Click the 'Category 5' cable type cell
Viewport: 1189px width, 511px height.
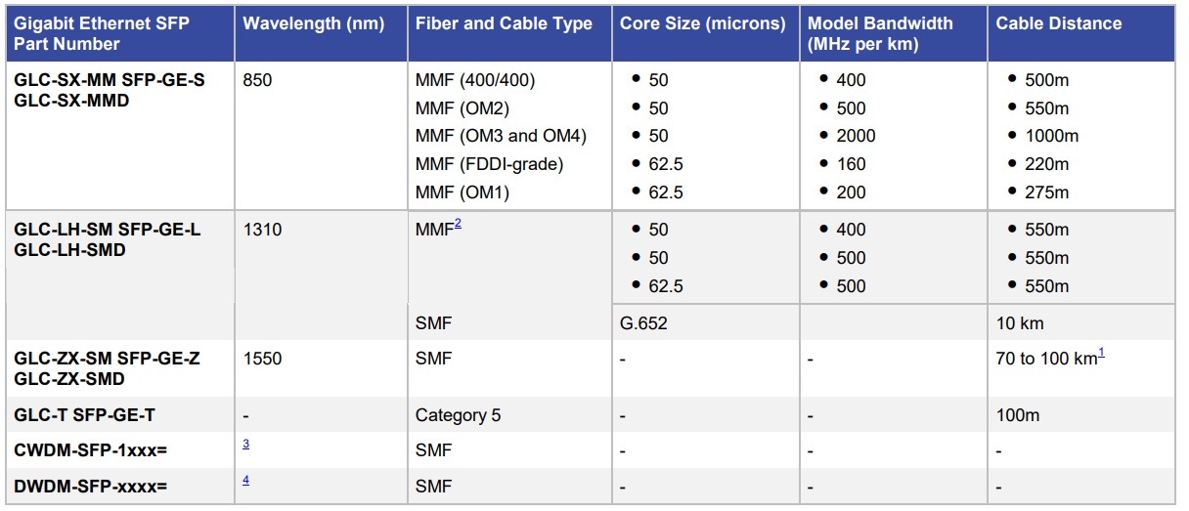tap(458, 415)
